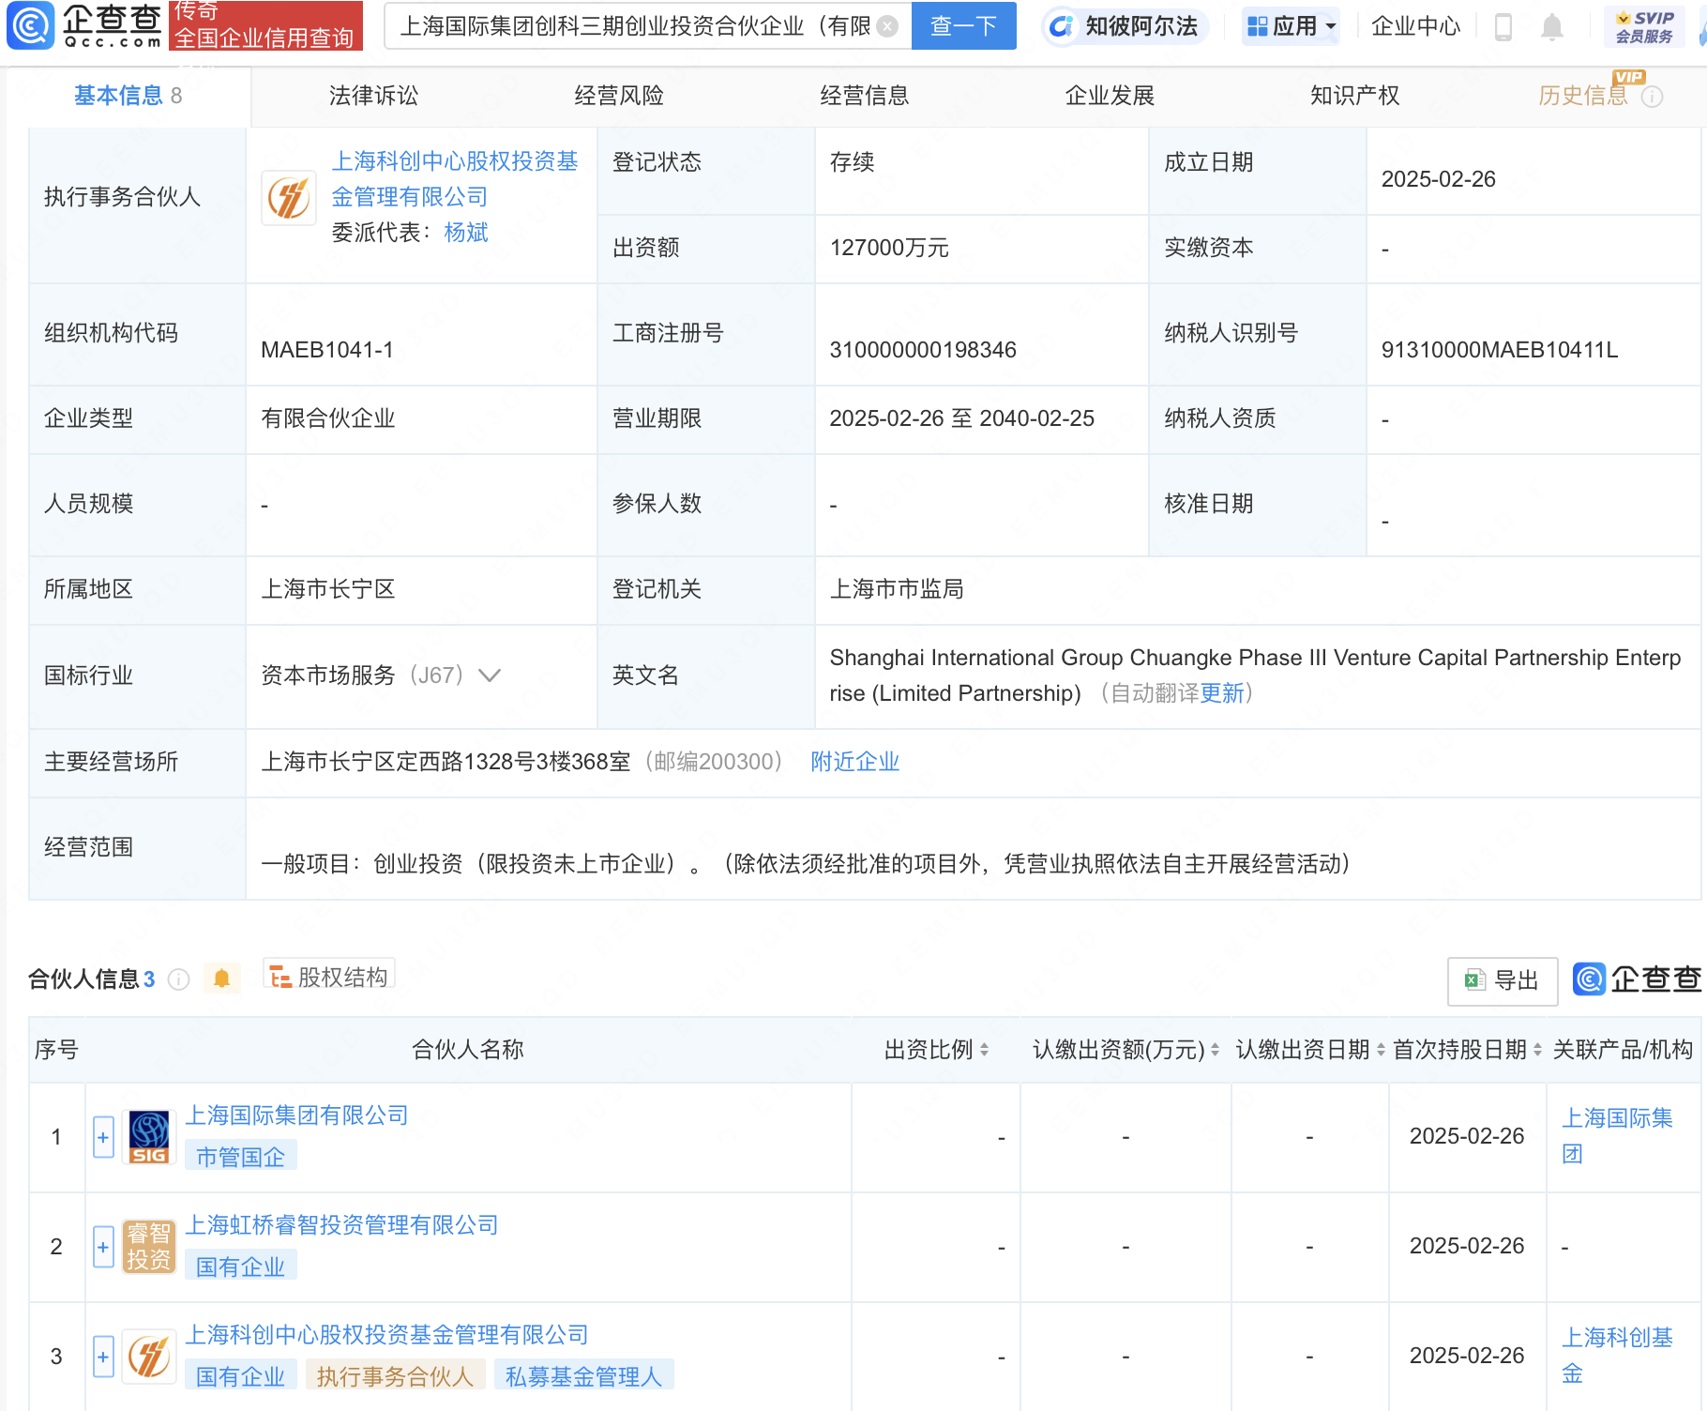Click the 执行事务合伙人 tag in row 3
The image size is (1707, 1411).
(395, 1376)
